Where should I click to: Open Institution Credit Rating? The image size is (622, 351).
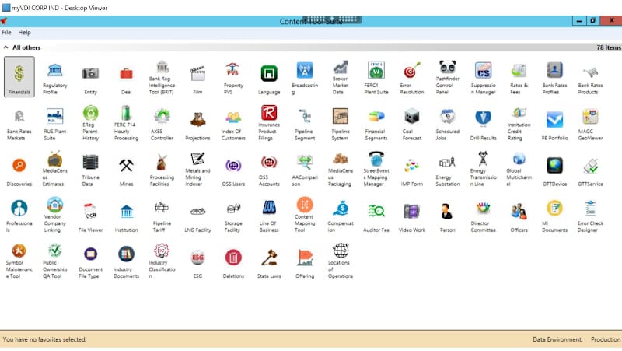(519, 124)
